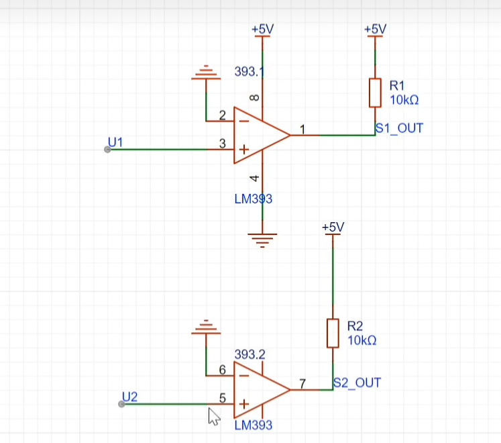Click the LM393 label under lower comparator
The image size is (501, 443).
254,425
